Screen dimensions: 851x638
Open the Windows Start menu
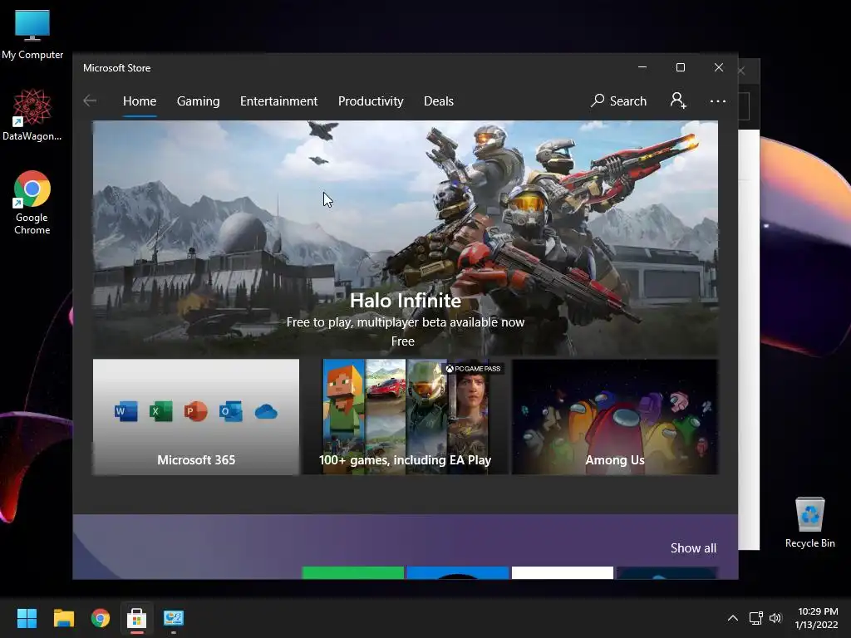coord(27,618)
